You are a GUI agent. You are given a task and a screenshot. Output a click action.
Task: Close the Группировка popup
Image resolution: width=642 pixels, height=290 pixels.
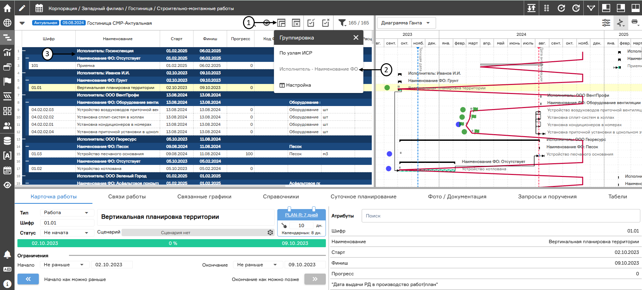click(356, 37)
